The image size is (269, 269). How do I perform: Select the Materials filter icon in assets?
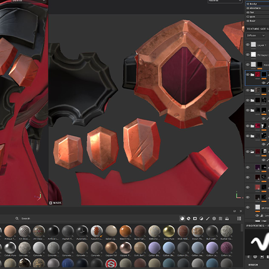click(182, 218)
